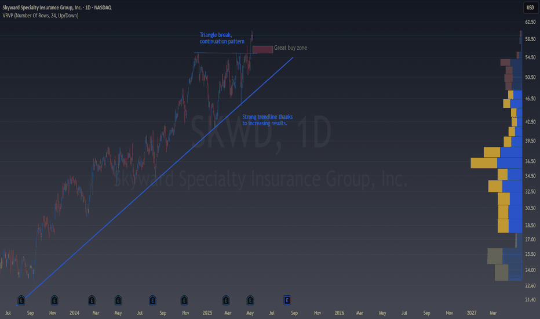Viewport: 540px width, 319px height.
Task: Click the 54.50 price axis label
Action: click(x=530, y=57)
